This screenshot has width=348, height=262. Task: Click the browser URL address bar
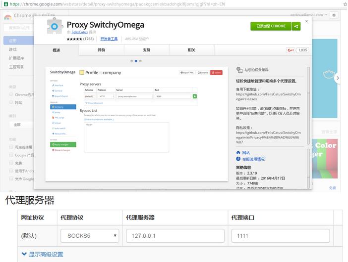(x=173, y=4)
